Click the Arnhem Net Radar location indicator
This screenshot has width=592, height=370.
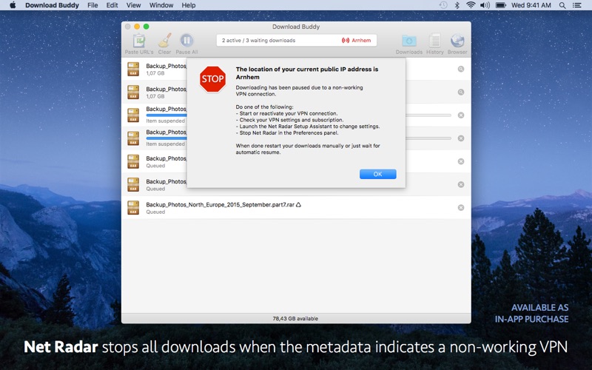(356, 41)
